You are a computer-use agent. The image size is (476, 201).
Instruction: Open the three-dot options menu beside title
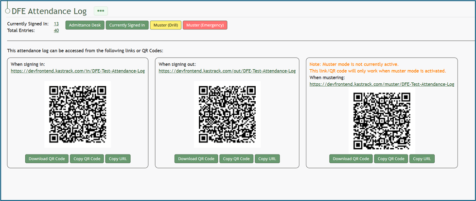coord(101,11)
